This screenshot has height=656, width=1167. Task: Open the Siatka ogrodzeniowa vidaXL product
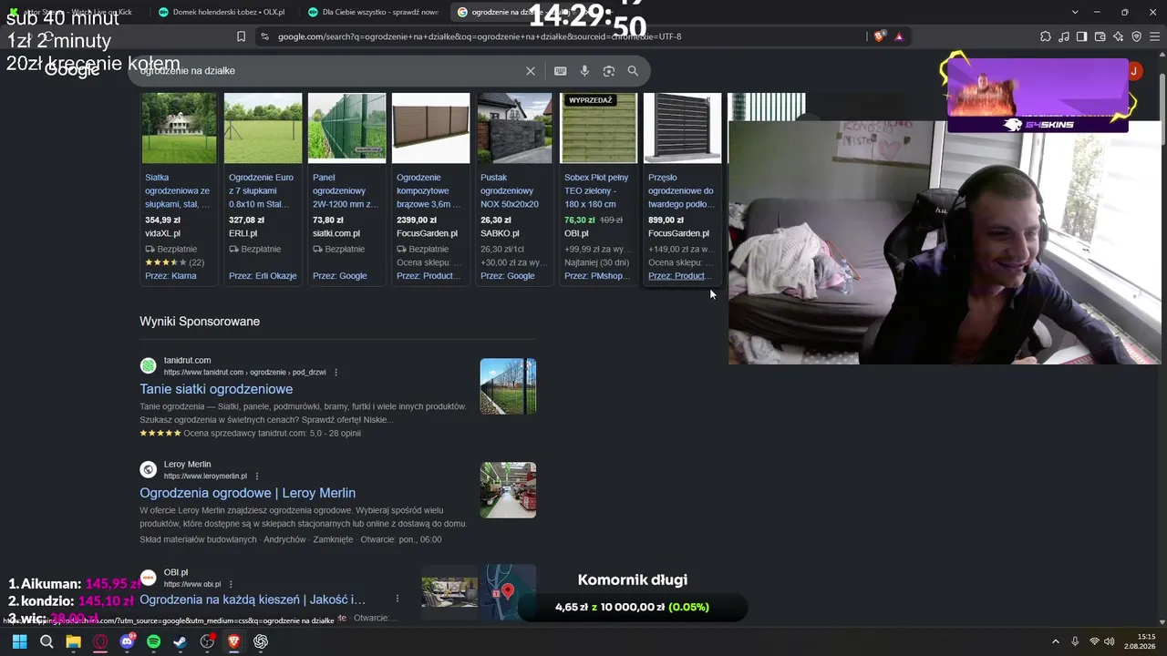(178, 190)
